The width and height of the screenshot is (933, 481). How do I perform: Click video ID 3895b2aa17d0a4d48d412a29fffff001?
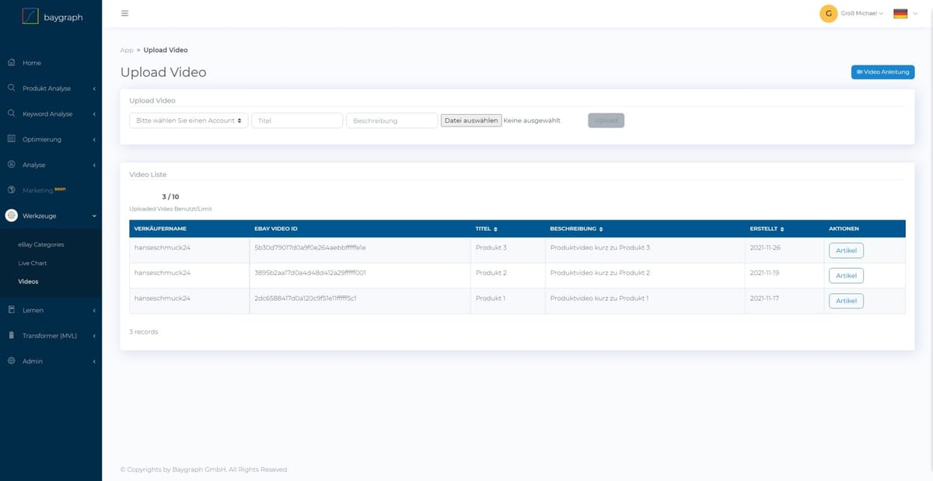click(310, 273)
